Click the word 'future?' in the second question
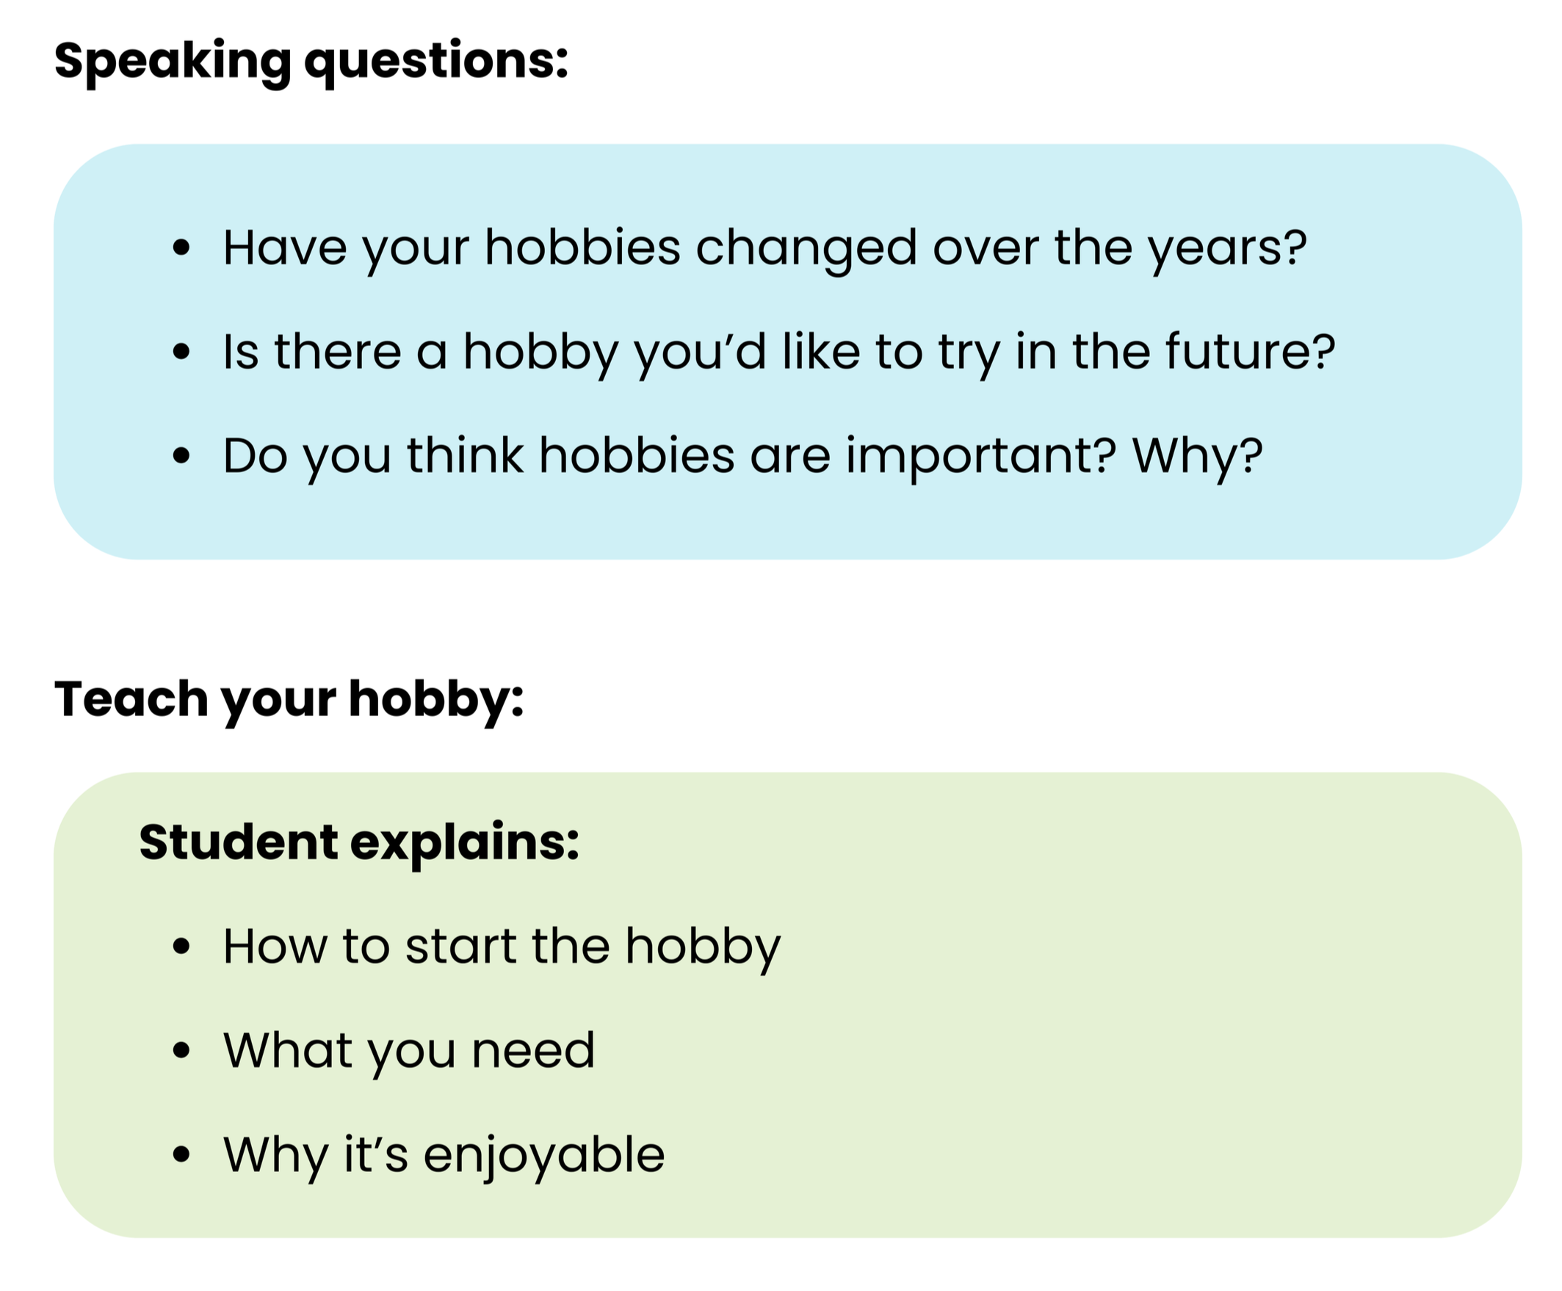1562x1291 pixels. click(1250, 351)
